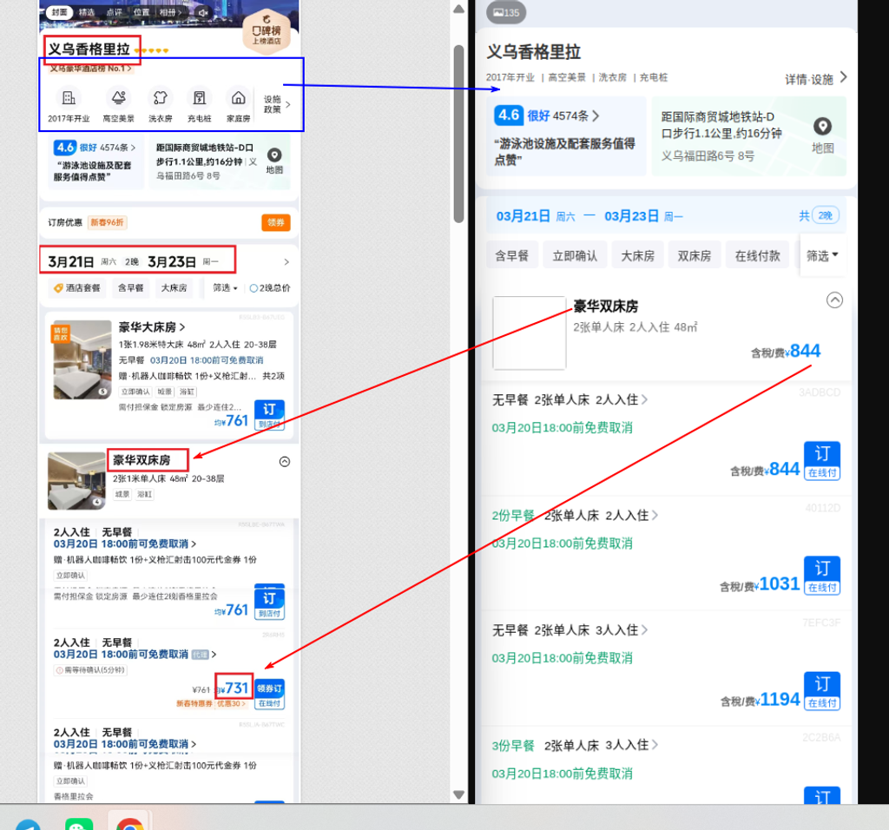Claim coupon with orange 领券 button
The height and width of the screenshot is (830, 889).
(x=276, y=222)
